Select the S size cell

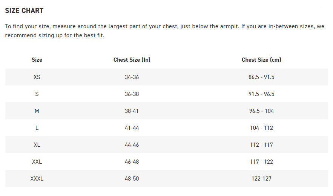coord(37,94)
